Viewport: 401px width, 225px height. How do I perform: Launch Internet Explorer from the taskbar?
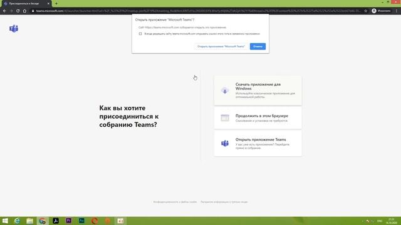[17, 221]
